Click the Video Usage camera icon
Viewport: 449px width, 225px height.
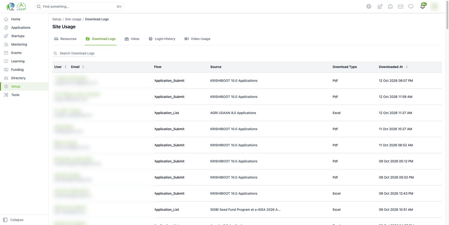point(187,39)
